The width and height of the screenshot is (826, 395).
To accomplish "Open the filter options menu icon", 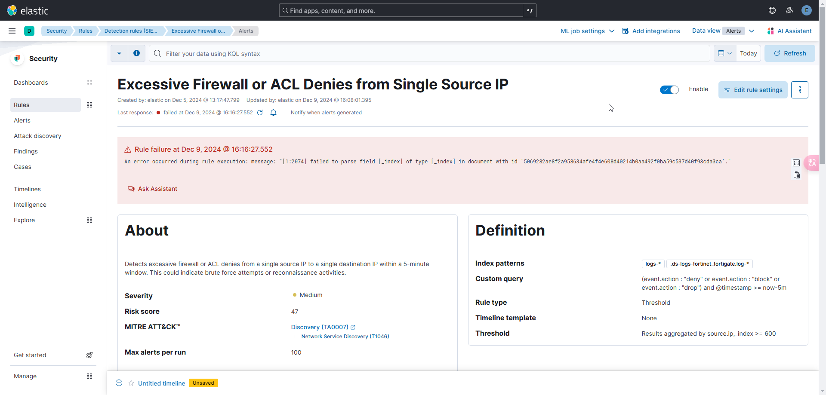I will coord(119,53).
